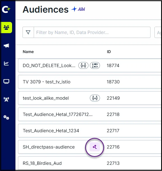Image resolution: width=162 pixels, height=171 pixels.
Task: Open the analytics chart icon in sidebar
Action: click(6, 63)
